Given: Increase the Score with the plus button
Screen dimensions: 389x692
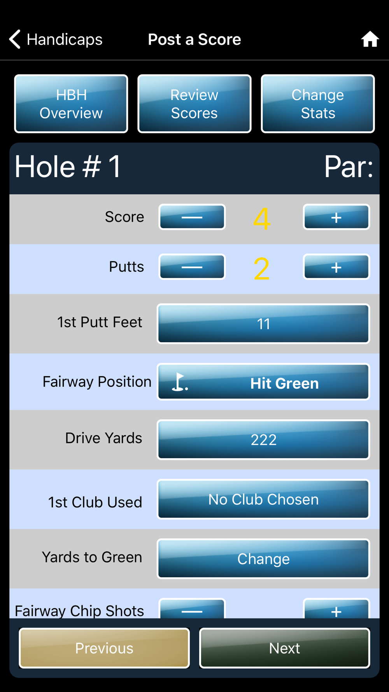Looking at the screenshot, I should [x=336, y=217].
